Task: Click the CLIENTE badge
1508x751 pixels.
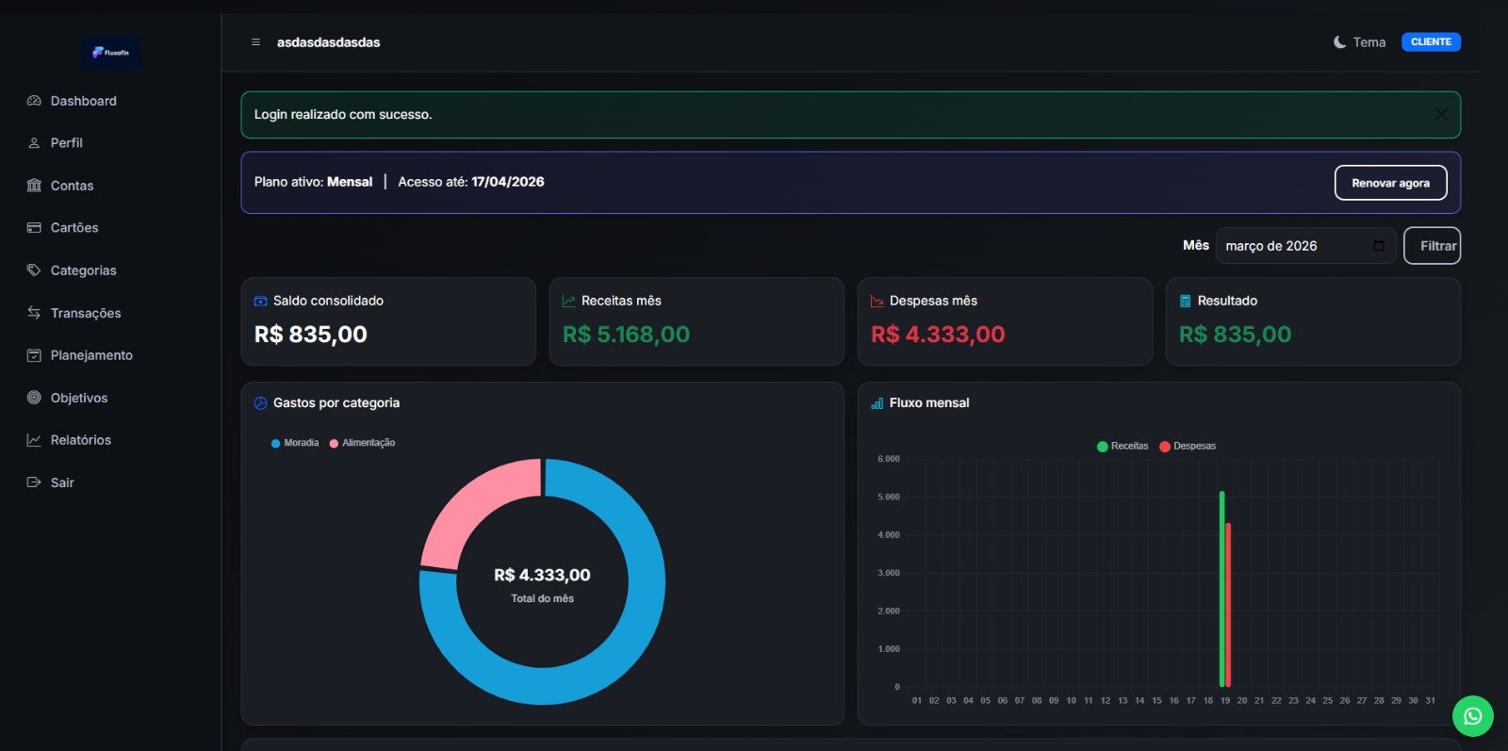Action: coord(1431,42)
